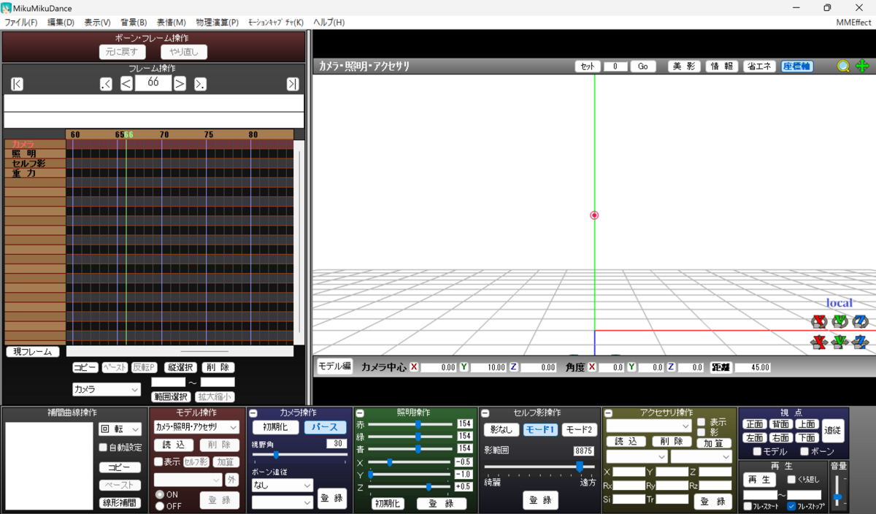The height and width of the screenshot is (514, 876).
Task: Open the 編集(D) menu
Action: [61, 23]
